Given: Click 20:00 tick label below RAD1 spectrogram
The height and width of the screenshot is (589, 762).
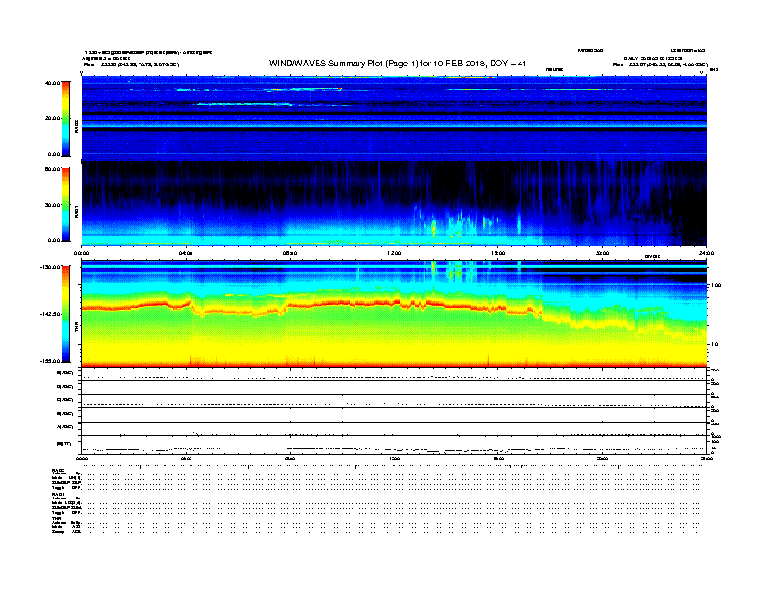Looking at the screenshot, I should (x=602, y=253).
